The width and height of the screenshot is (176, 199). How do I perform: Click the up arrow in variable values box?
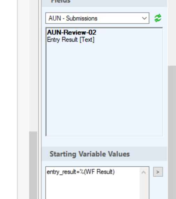coord(144,172)
